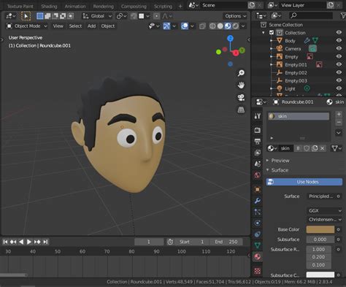The height and width of the screenshot is (287, 346).
Task: Open viewport shading options dropdown arrow
Action: (243, 26)
